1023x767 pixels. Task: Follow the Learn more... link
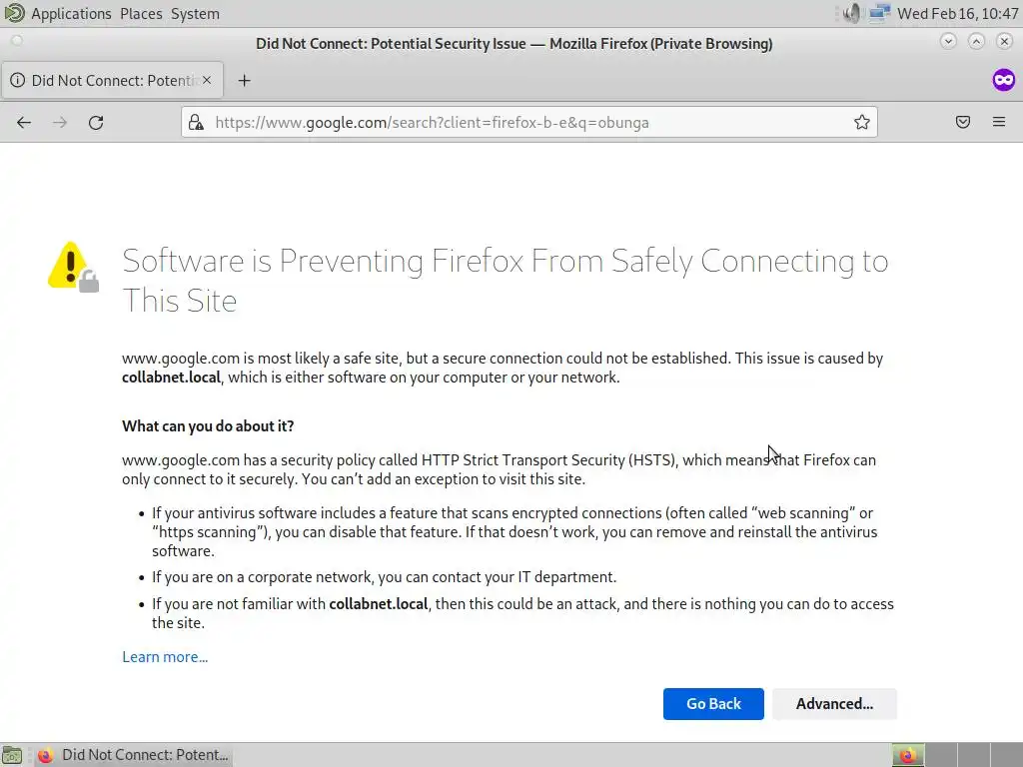165,656
